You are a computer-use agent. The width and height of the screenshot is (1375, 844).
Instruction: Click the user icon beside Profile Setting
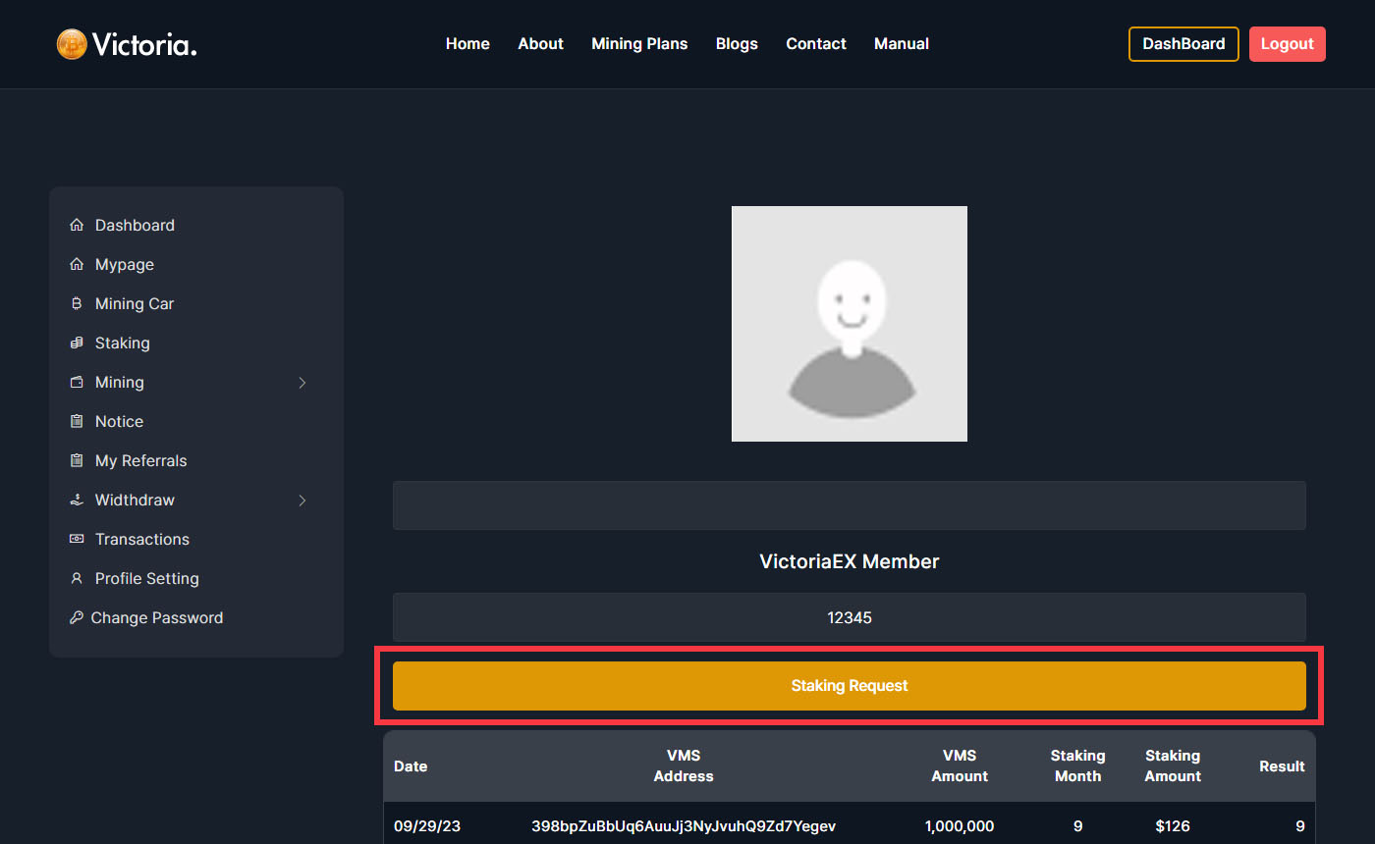pos(77,579)
